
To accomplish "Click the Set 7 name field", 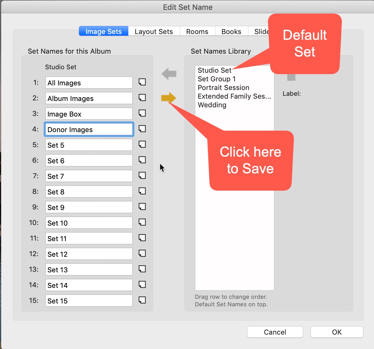I will [x=89, y=176].
